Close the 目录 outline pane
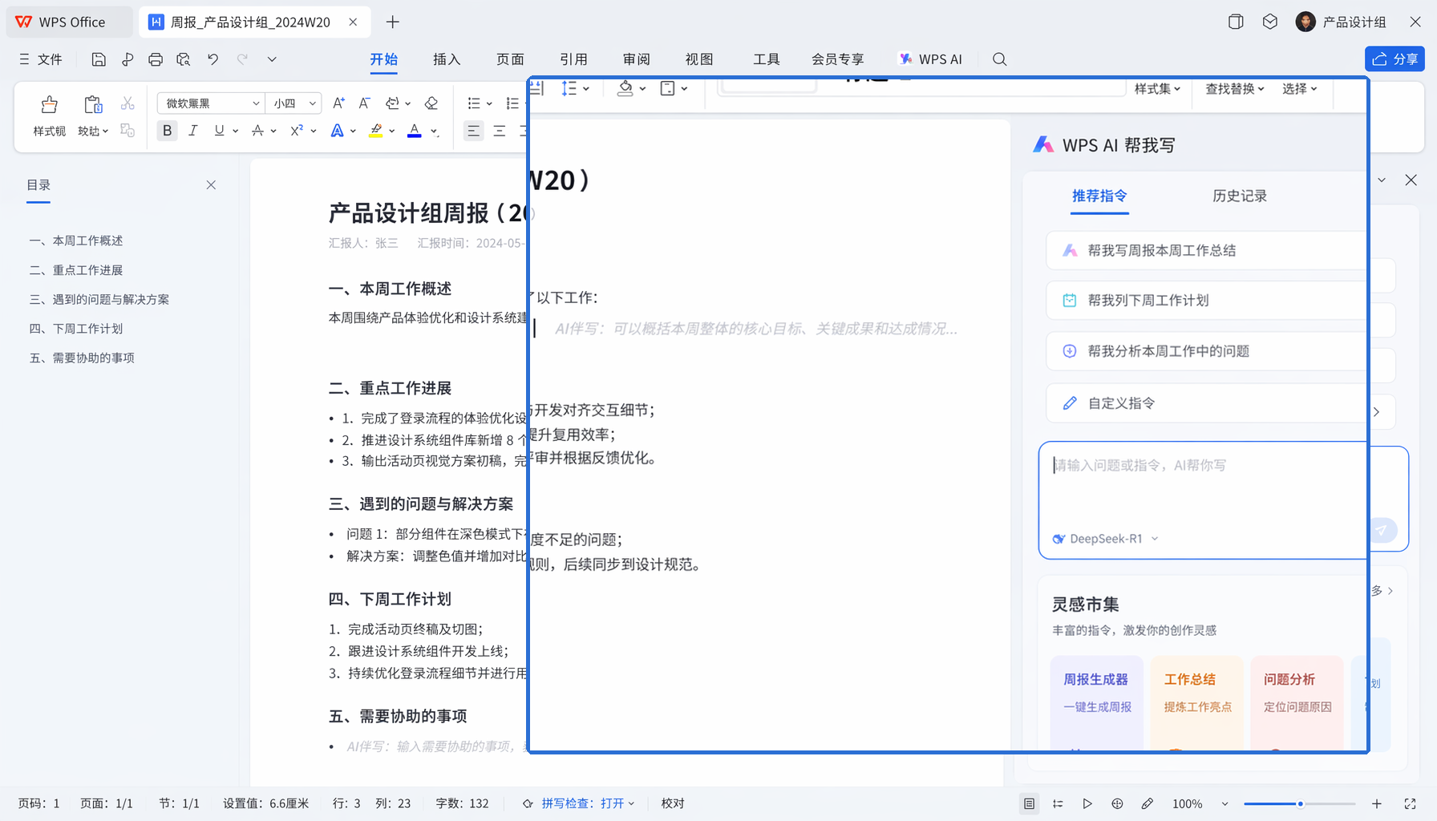The width and height of the screenshot is (1437, 821). [211, 185]
